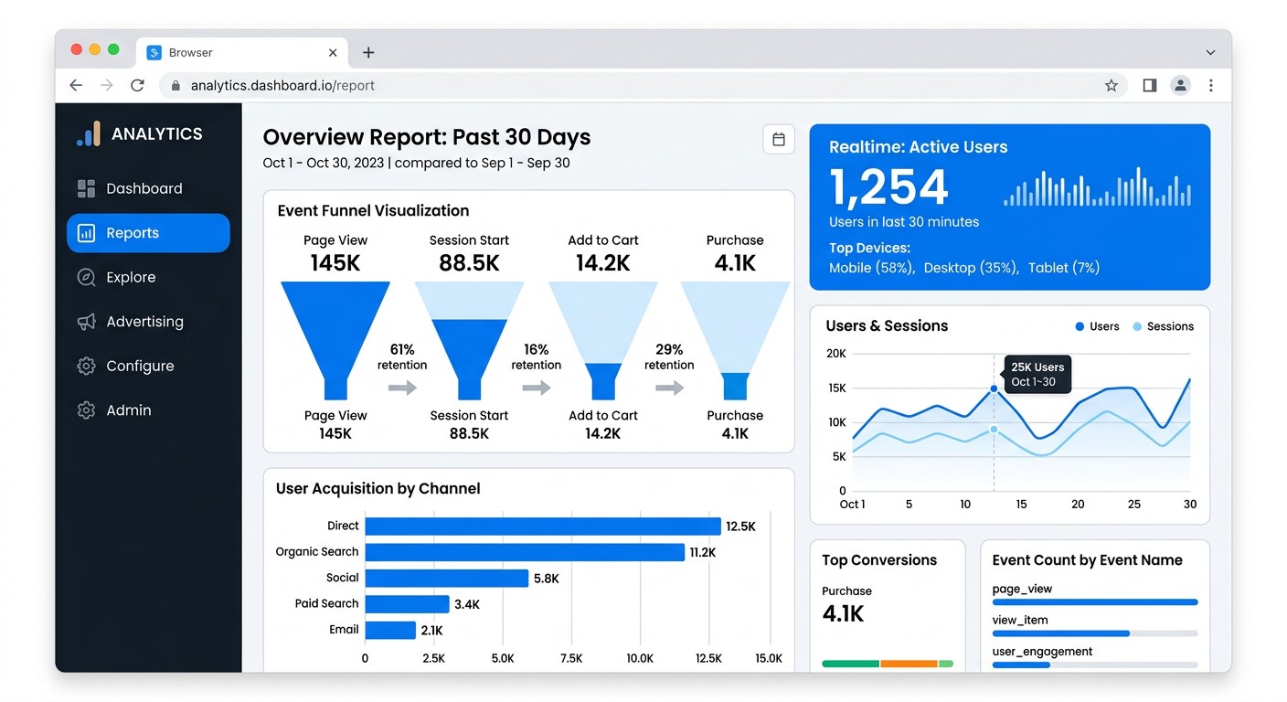Click the Admin gear icon
Image resolution: width=1287 pixels, height=702 pixels.
[x=86, y=410]
